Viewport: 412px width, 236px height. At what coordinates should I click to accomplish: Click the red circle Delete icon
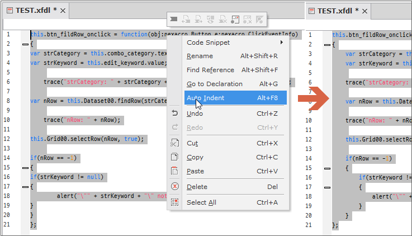click(x=174, y=187)
